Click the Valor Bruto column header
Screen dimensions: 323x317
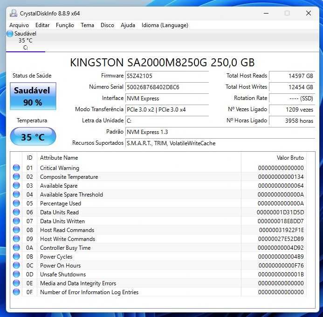tap(274, 158)
